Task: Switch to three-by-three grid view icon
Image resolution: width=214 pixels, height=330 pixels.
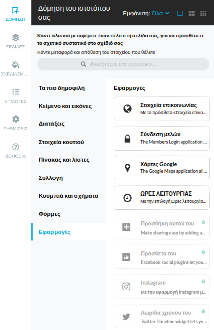Action: click(203, 13)
